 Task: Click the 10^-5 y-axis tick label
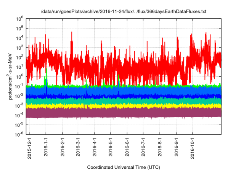point(19,125)
